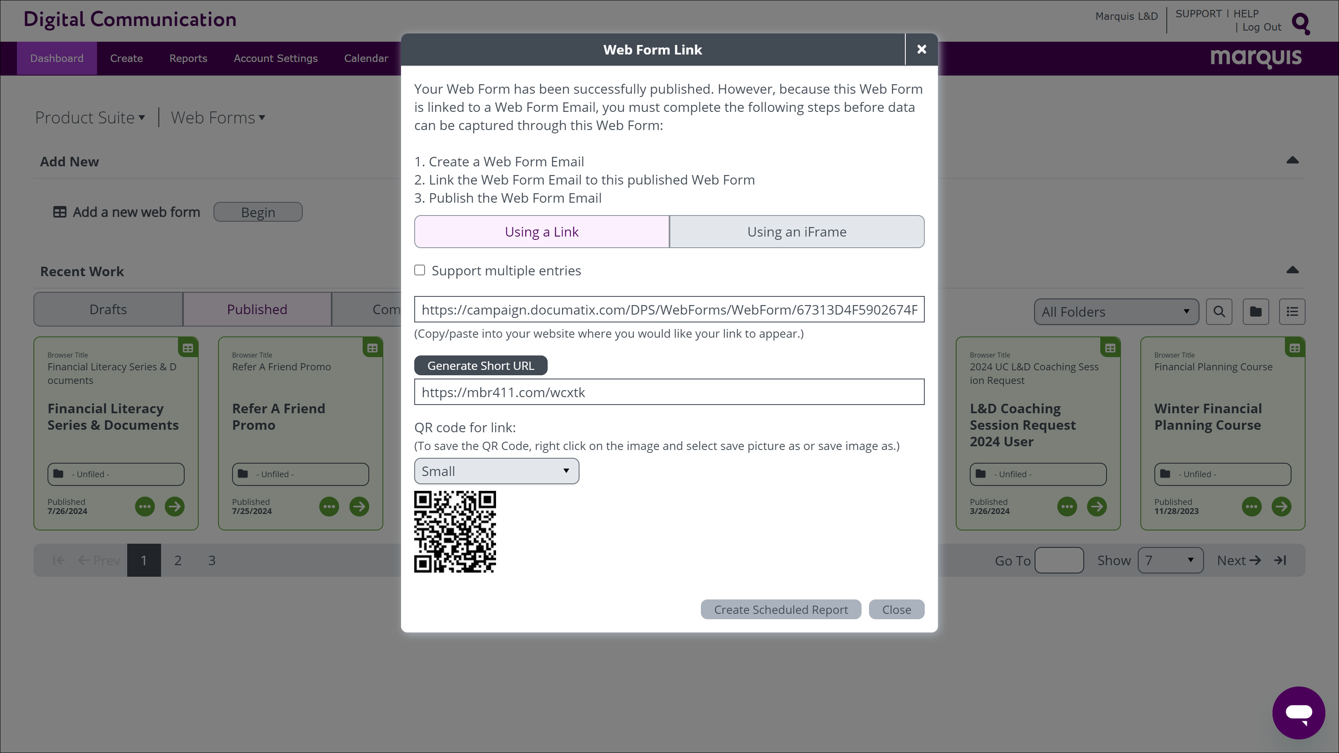Open more options on Financial Literacy Series card
The height and width of the screenshot is (753, 1339).
coord(145,506)
